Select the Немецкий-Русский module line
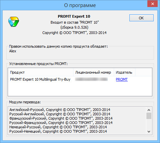 click(58, 127)
